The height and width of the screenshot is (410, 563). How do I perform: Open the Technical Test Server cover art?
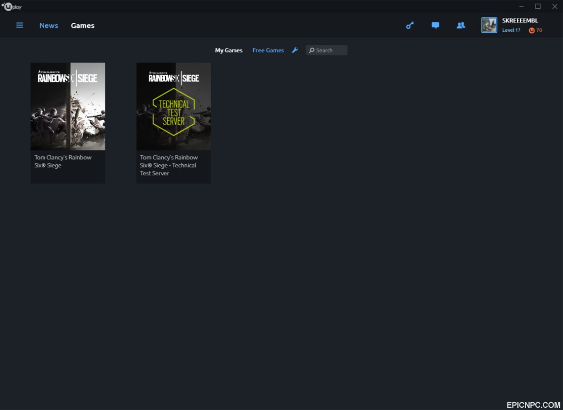174,106
